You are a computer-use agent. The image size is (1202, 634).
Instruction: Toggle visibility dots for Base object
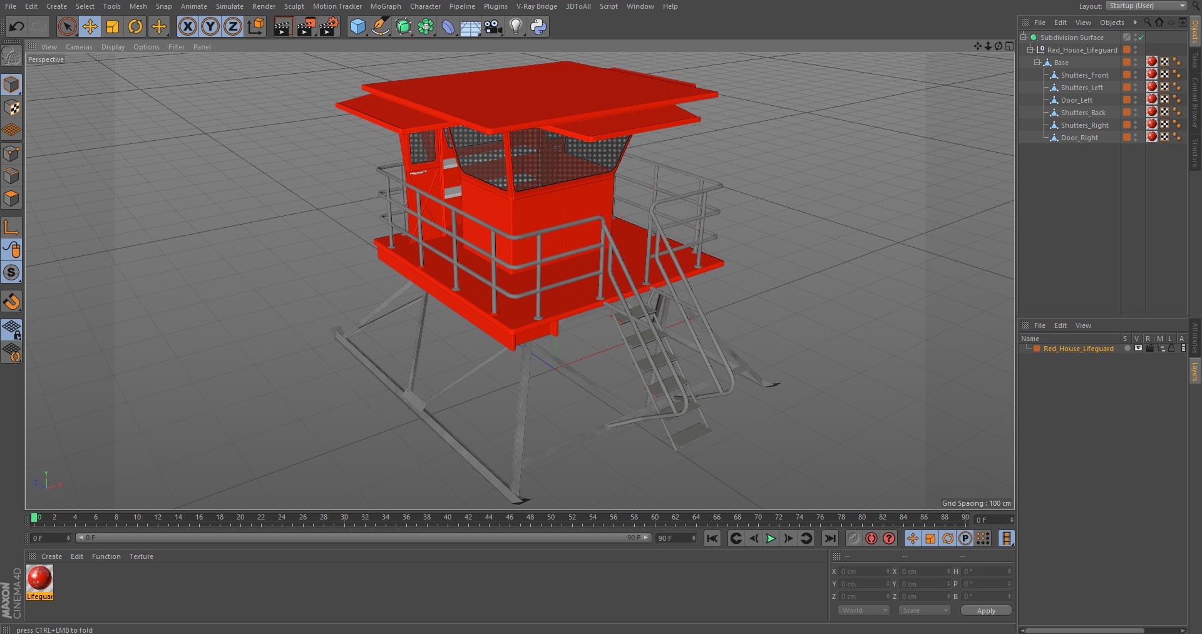tap(1135, 63)
